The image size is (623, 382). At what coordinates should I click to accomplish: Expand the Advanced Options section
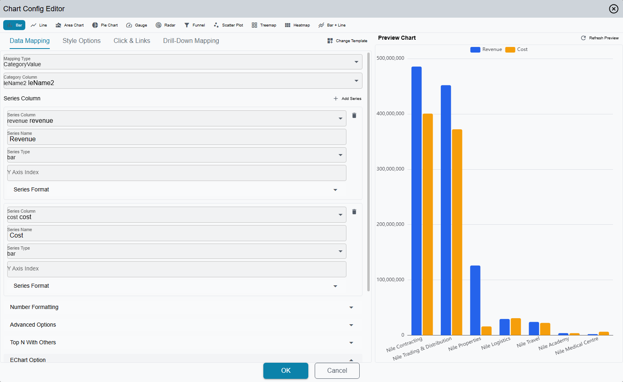point(183,325)
